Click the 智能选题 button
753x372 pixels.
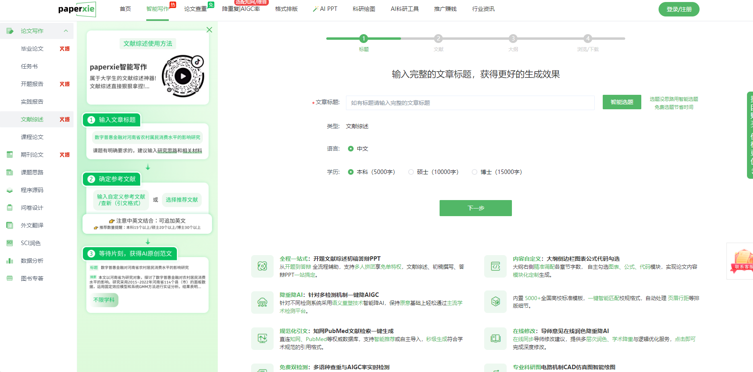[x=622, y=102]
